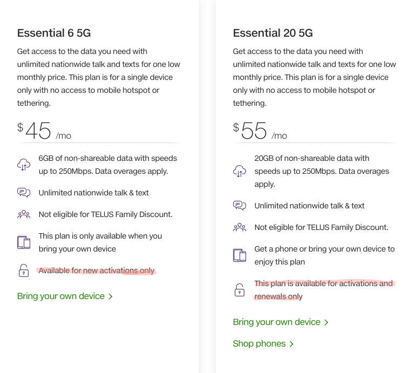Click the talk & text chat icon in Essential 6 5G
The image size is (409, 373).
click(x=24, y=193)
